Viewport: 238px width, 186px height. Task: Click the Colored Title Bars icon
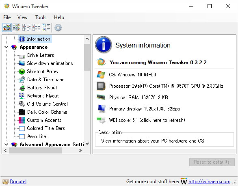22,128
